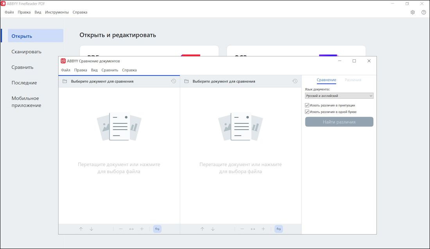The height and width of the screenshot is (249, 430).
Task: Disable 'Искать различия в одной букве' checkbox
Action: pos(307,112)
